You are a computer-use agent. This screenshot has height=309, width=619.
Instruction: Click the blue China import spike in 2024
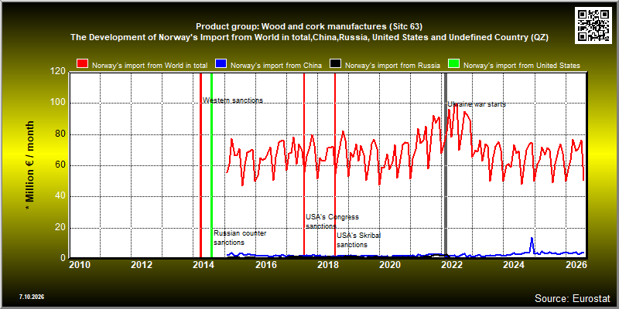click(532, 244)
